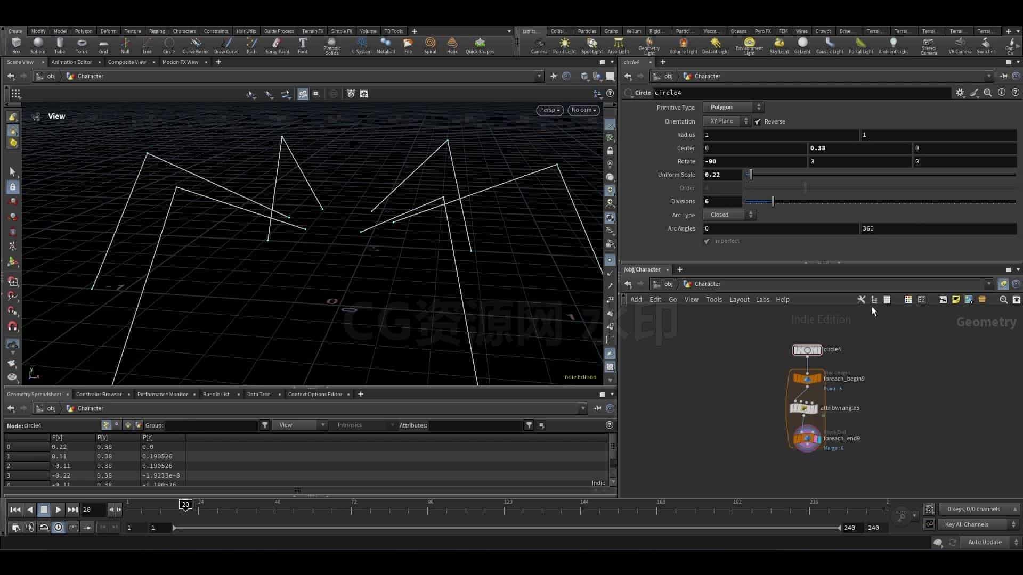This screenshot has height=575, width=1023.
Task: Add a Spot Light
Action: pyautogui.click(x=592, y=46)
